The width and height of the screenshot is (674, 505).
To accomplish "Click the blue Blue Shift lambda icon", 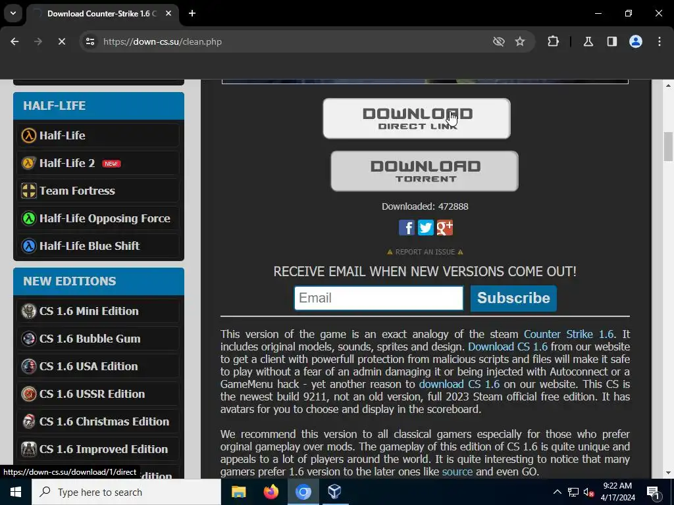I will (x=29, y=246).
